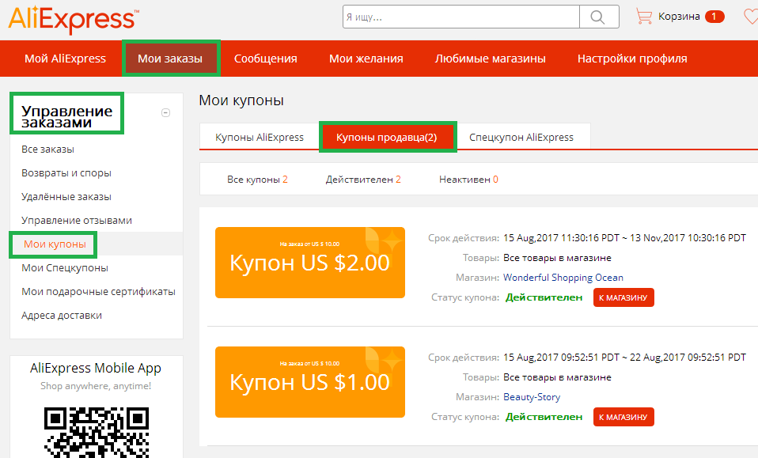Image resolution: width=758 pixels, height=458 pixels.
Task: Click Действителен status of $2.00 coupon
Action: [x=544, y=297]
